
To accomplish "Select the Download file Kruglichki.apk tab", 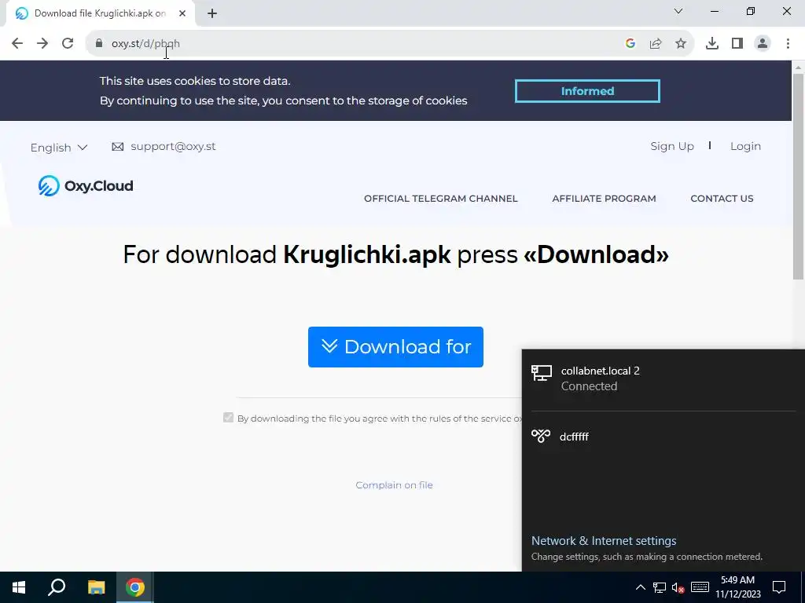I will (x=101, y=14).
